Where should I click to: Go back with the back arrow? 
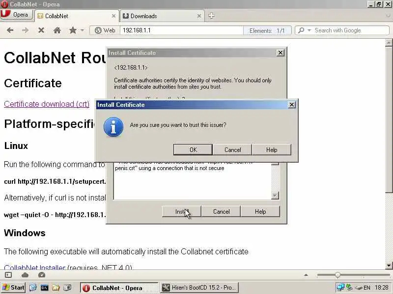pos(10,30)
